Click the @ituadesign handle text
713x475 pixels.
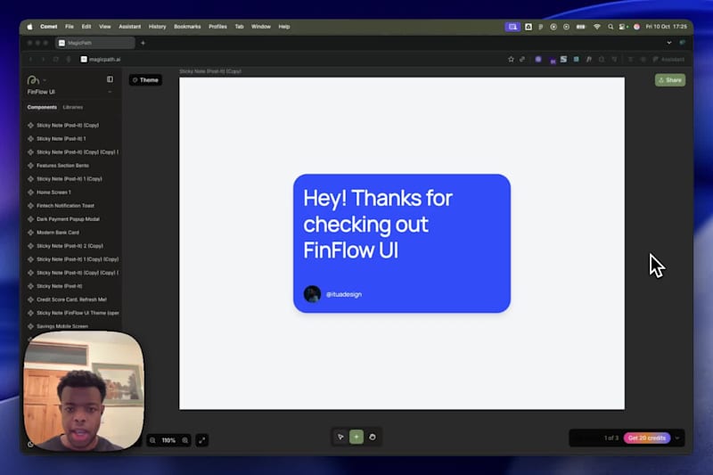344,295
